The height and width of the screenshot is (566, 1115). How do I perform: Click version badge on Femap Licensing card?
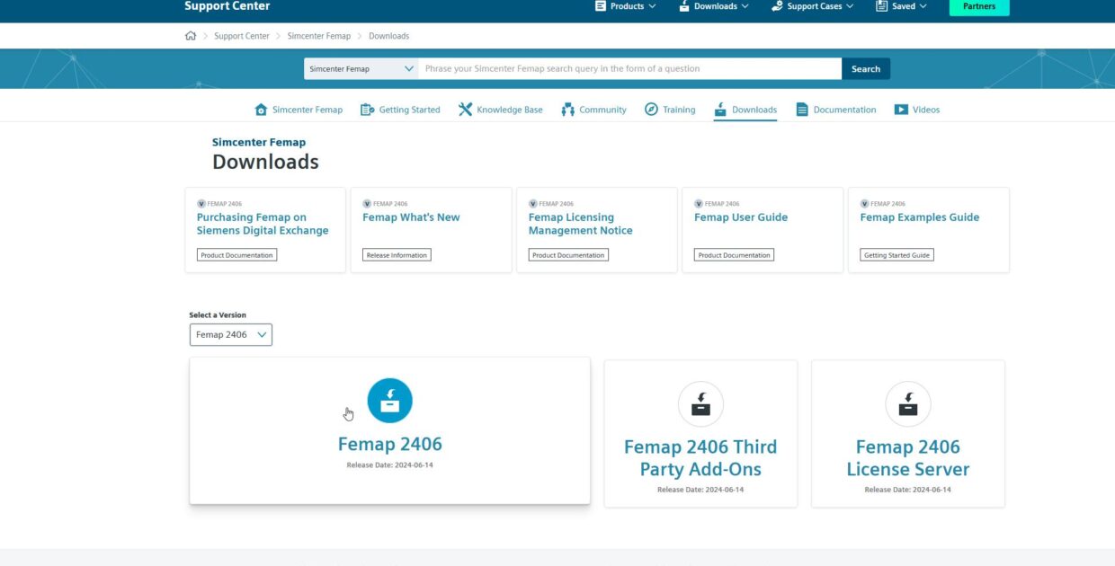(533, 204)
